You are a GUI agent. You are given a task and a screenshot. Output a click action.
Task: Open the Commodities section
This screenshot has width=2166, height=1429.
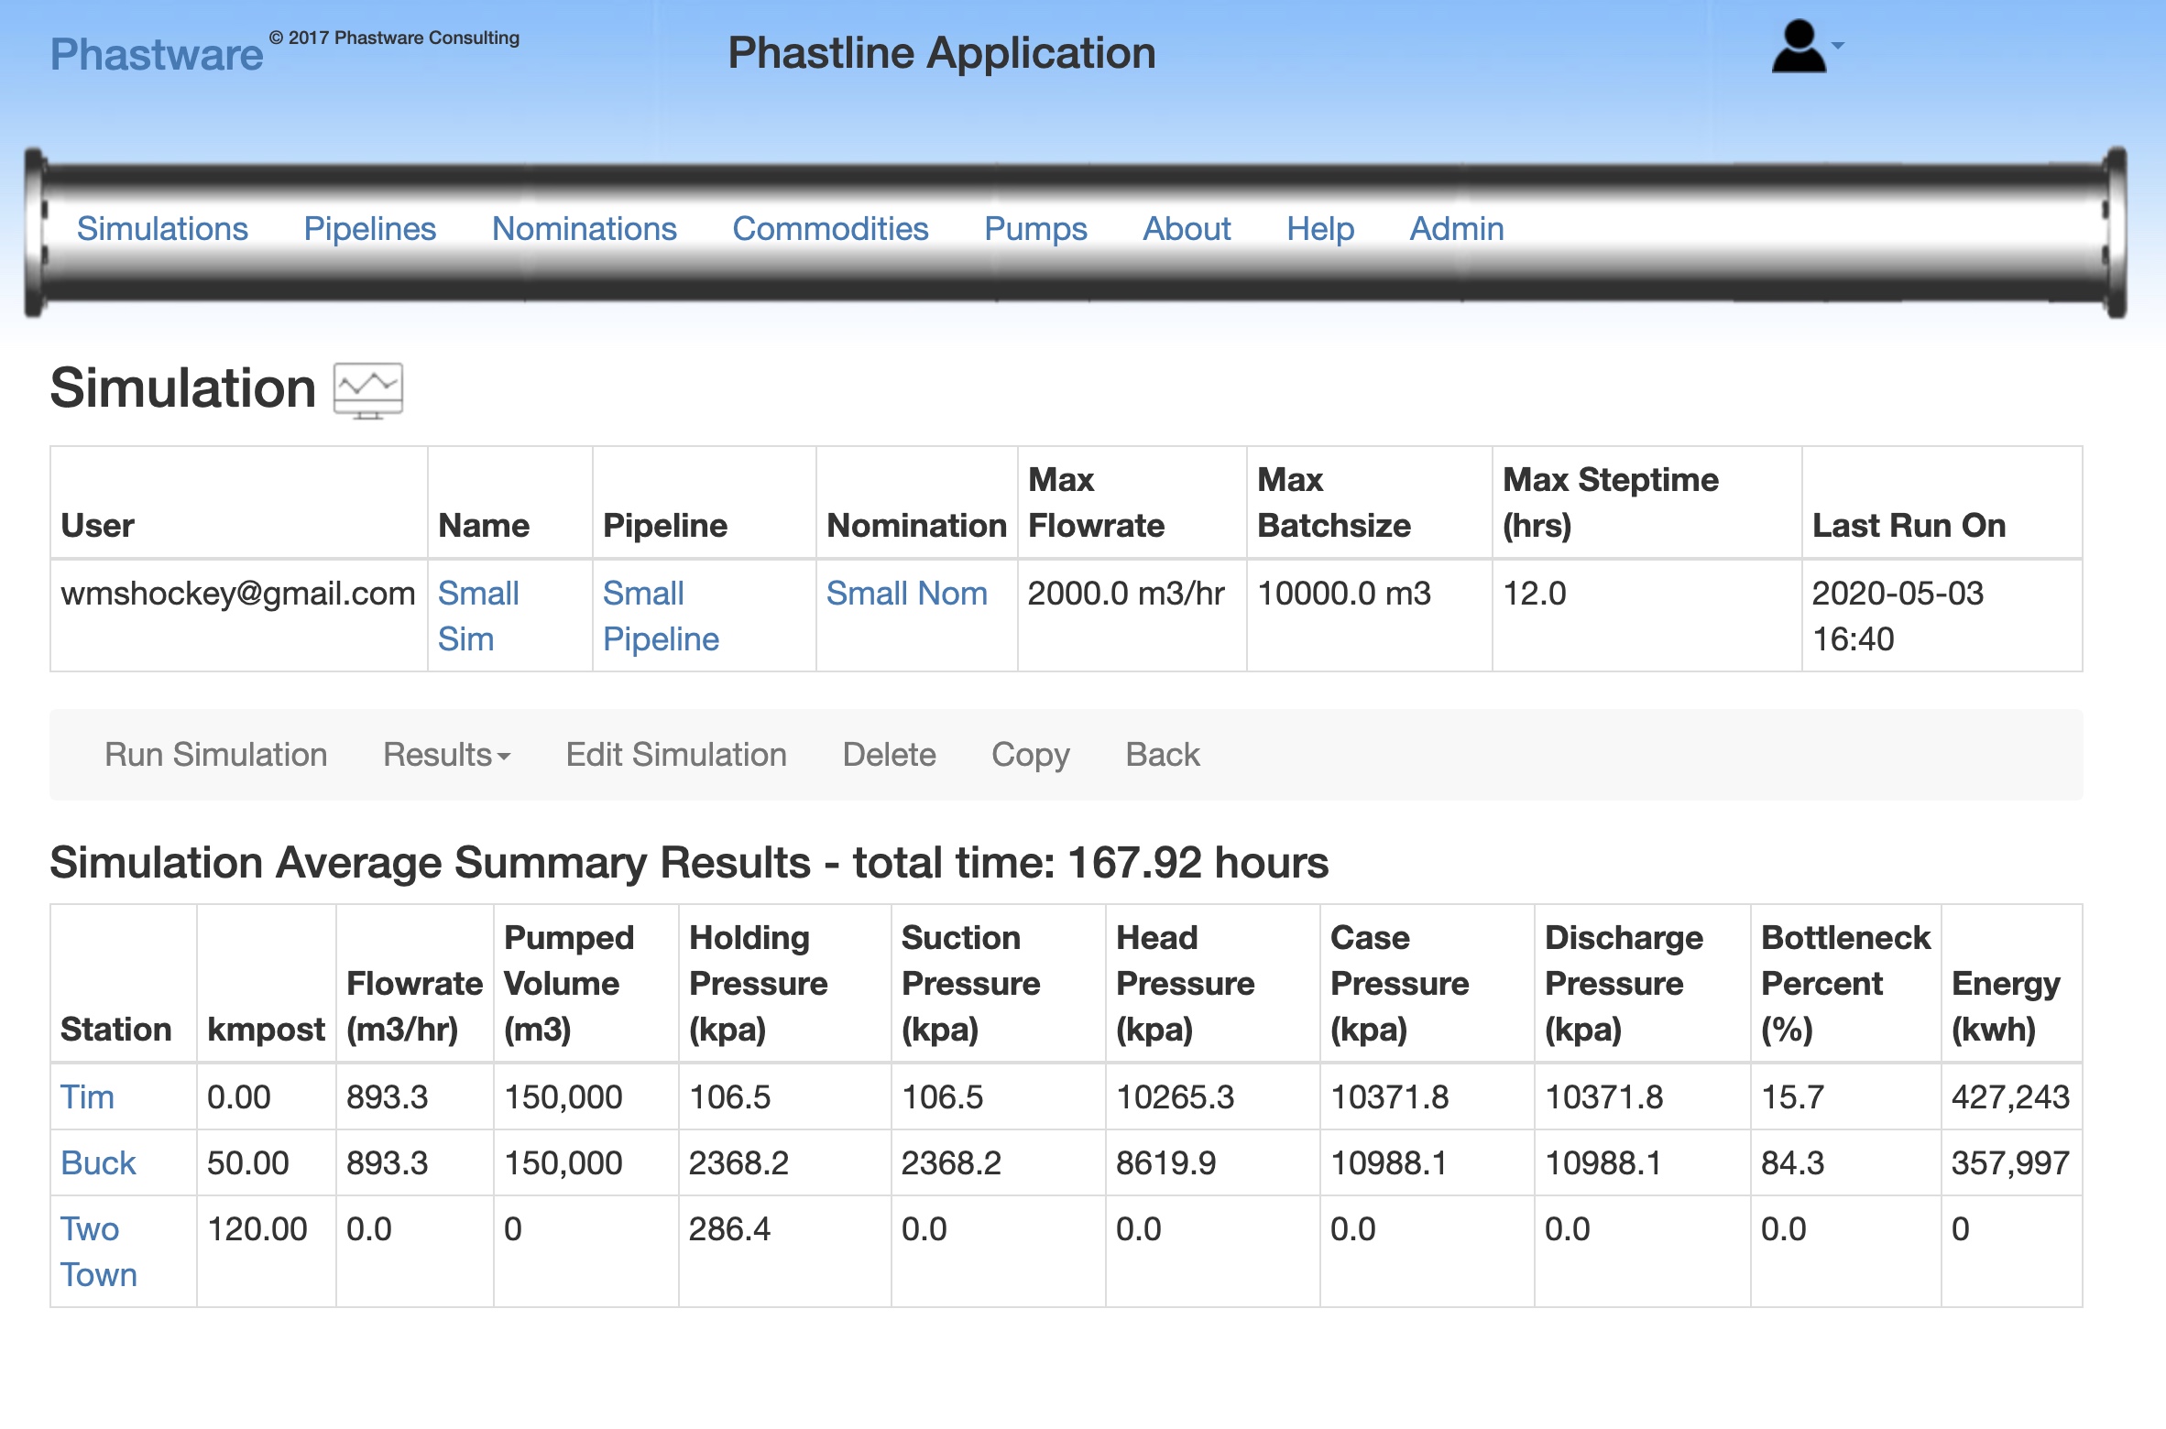pyautogui.click(x=830, y=229)
